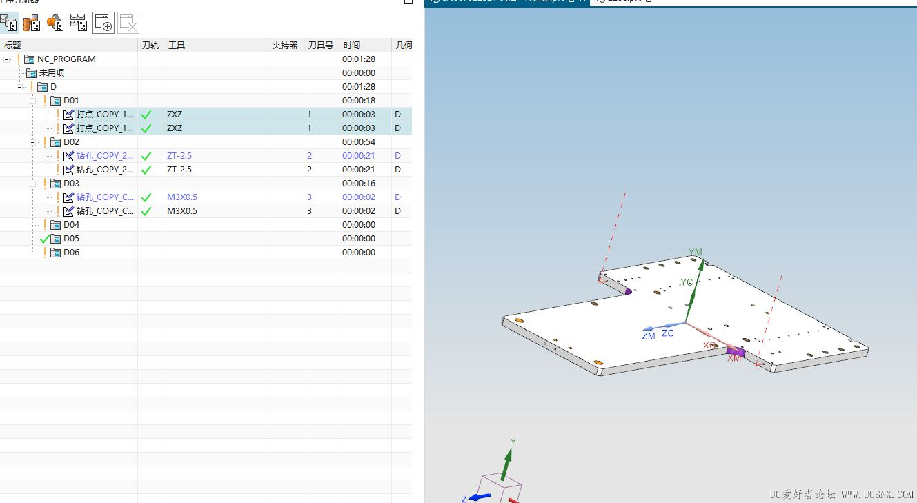Select the NC_PROGRAM row label
917x503 pixels.
pos(66,59)
